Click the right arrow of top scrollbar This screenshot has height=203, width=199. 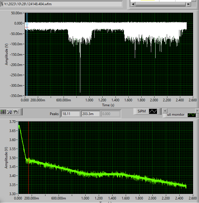click(188, 4)
